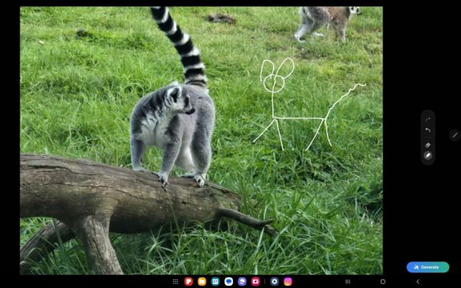Image resolution: width=461 pixels, height=288 pixels.
Task: Tap the floating S Pen shortcut icon
Action: (x=455, y=135)
